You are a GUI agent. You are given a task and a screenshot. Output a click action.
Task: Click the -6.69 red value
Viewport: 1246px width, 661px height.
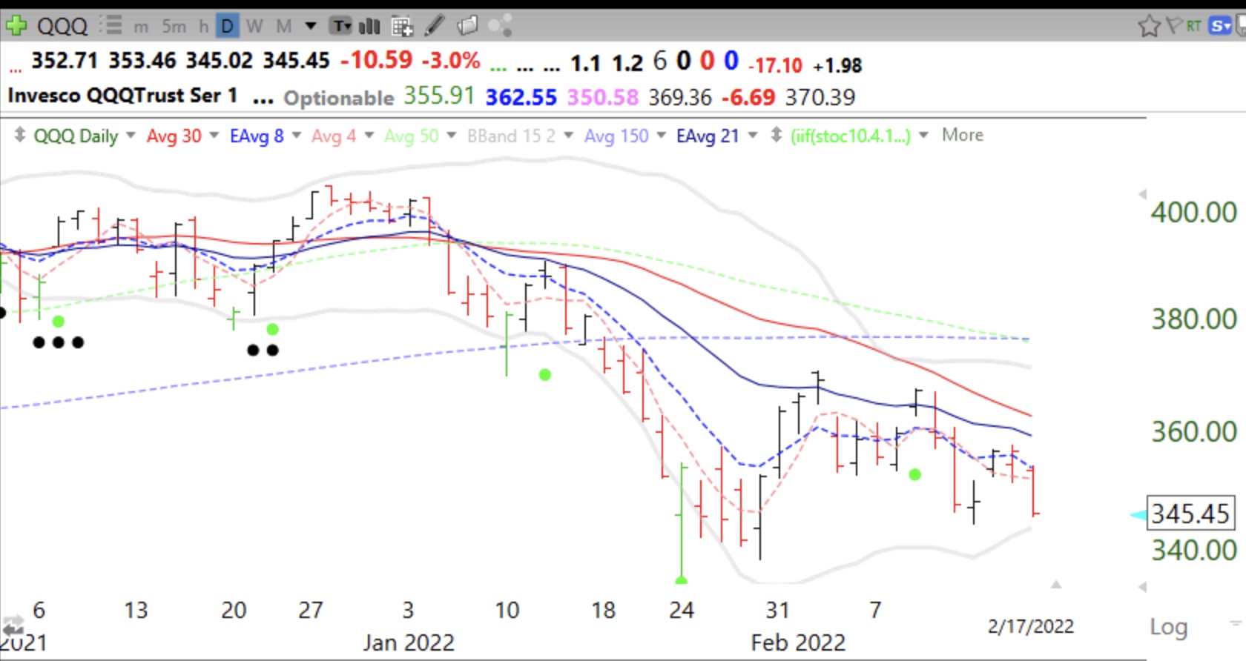pos(748,97)
